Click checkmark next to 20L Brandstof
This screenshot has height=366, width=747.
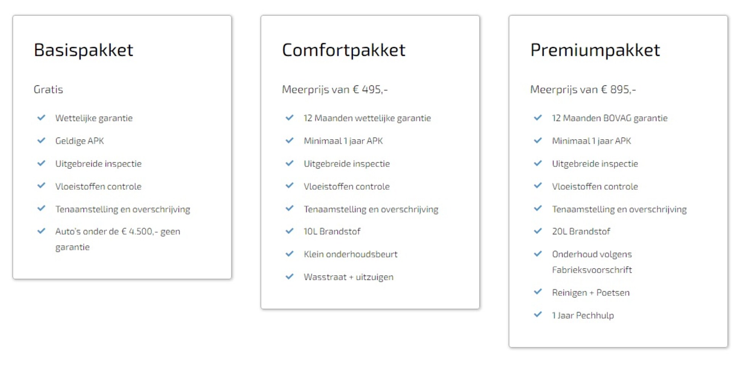click(x=538, y=231)
